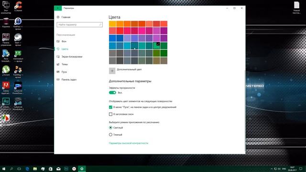Launch Adobe Audition CC desktop icon

(6, 104)
